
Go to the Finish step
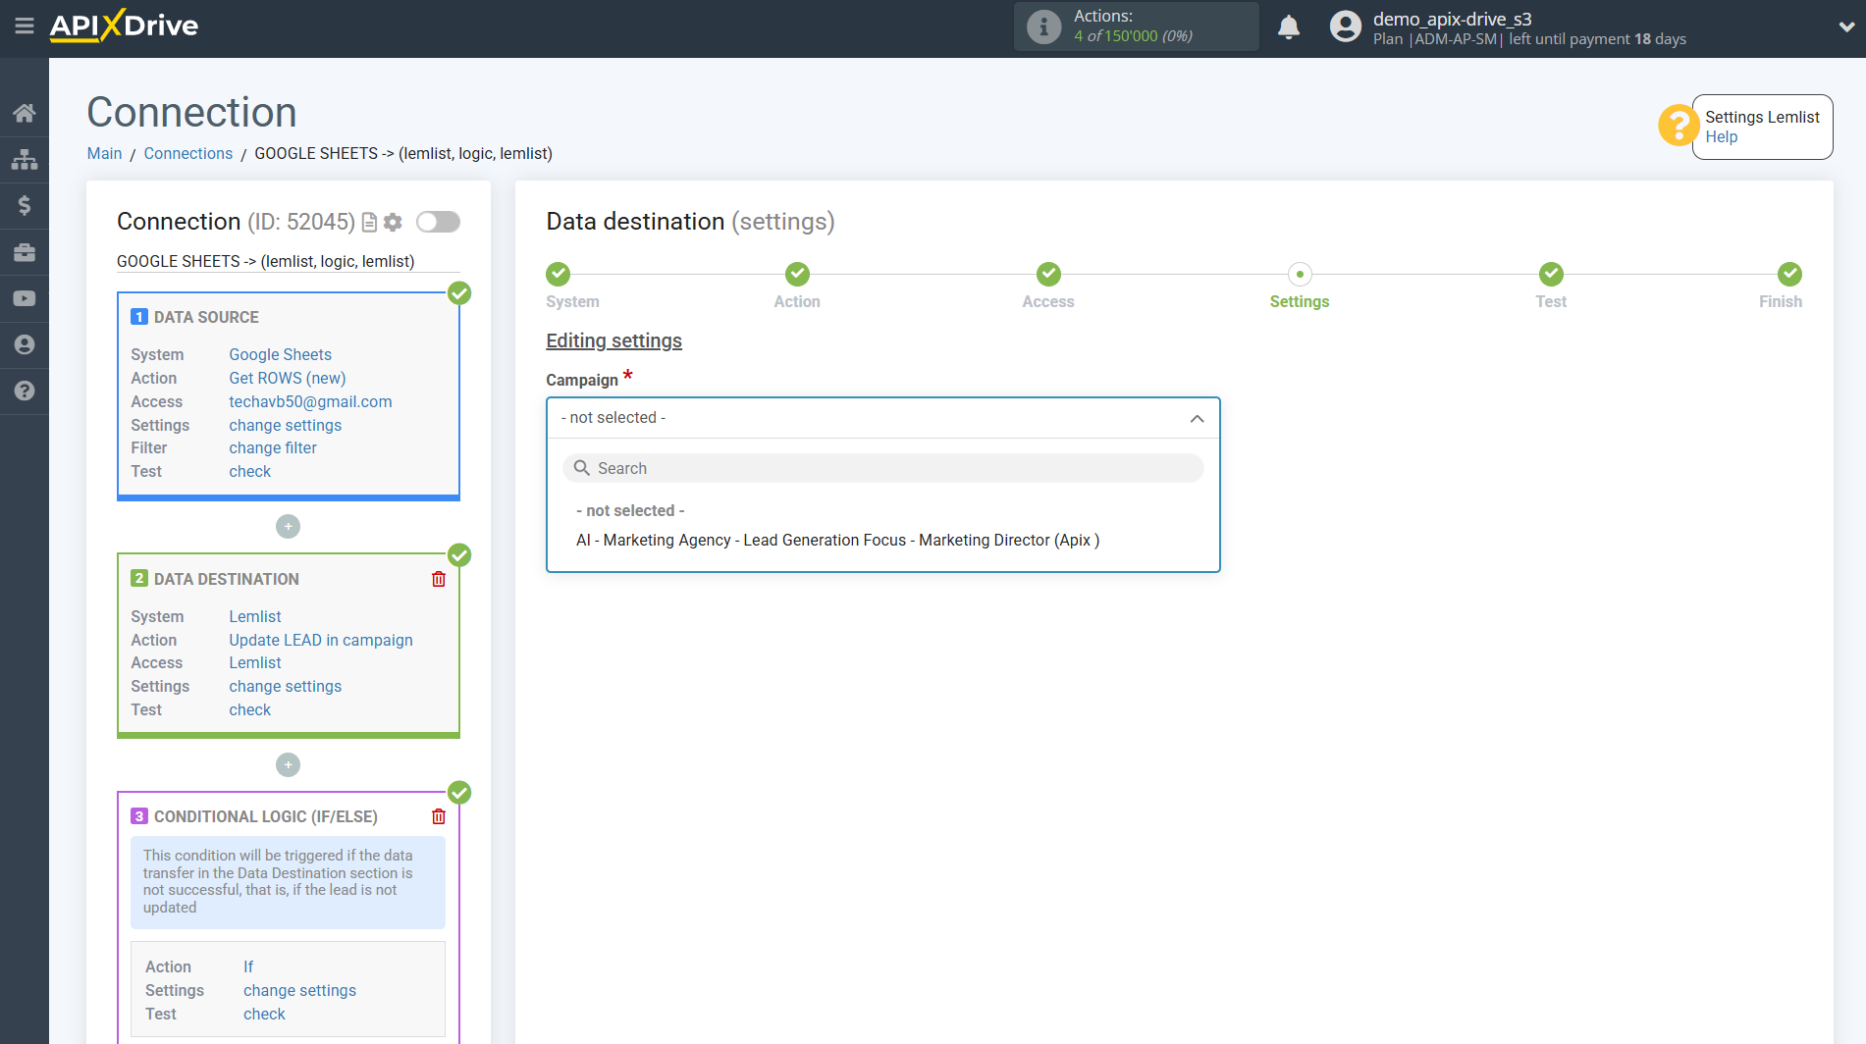click(x=1789, y=274)
